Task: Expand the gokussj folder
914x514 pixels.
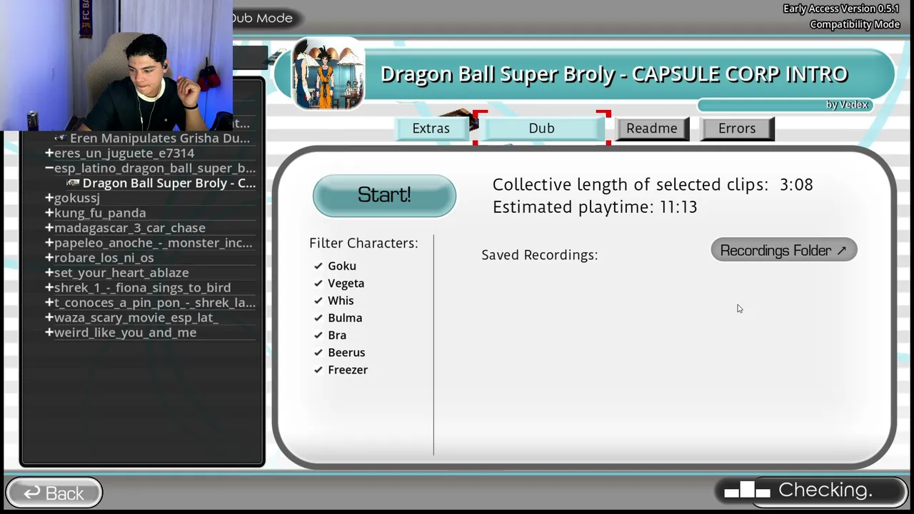Action: coord(49,198)
